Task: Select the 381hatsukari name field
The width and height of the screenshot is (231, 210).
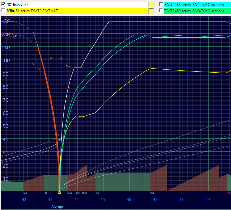Action: tap(78, 5)
